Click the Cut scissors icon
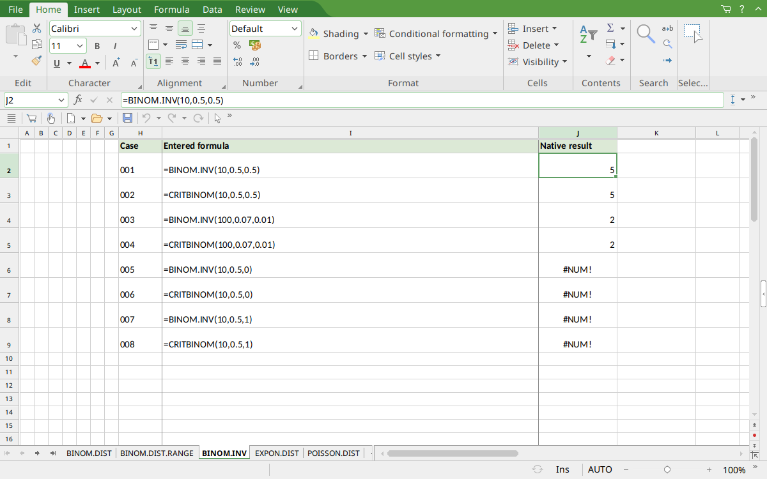 (36, 29)
